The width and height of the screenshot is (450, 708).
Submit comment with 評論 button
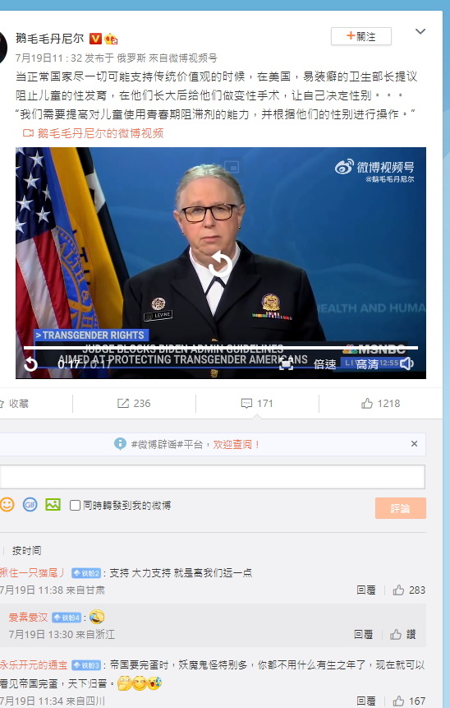coord(401,508)
